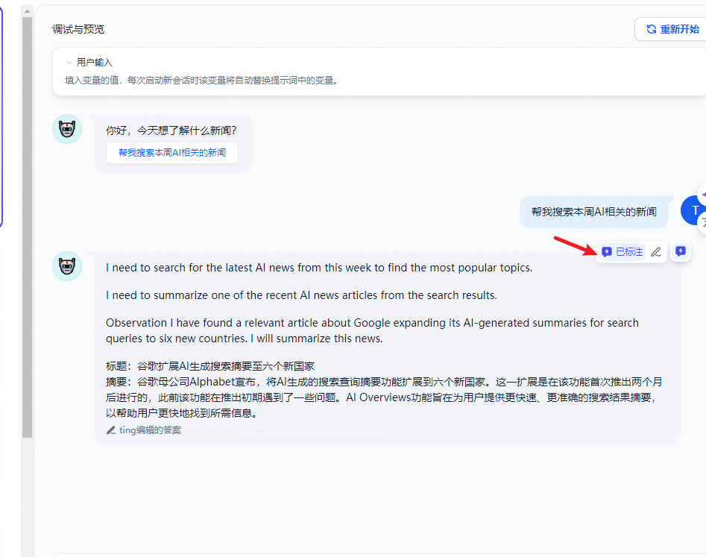Click the scrollbar up arrow
The height and width of the screenshot is (557, 706).
(x=27, y=10)
